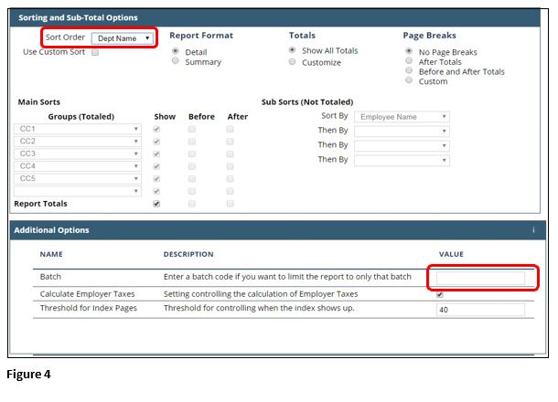Expand the first Then By dropdown
The image size is (558, 402).
402,131
